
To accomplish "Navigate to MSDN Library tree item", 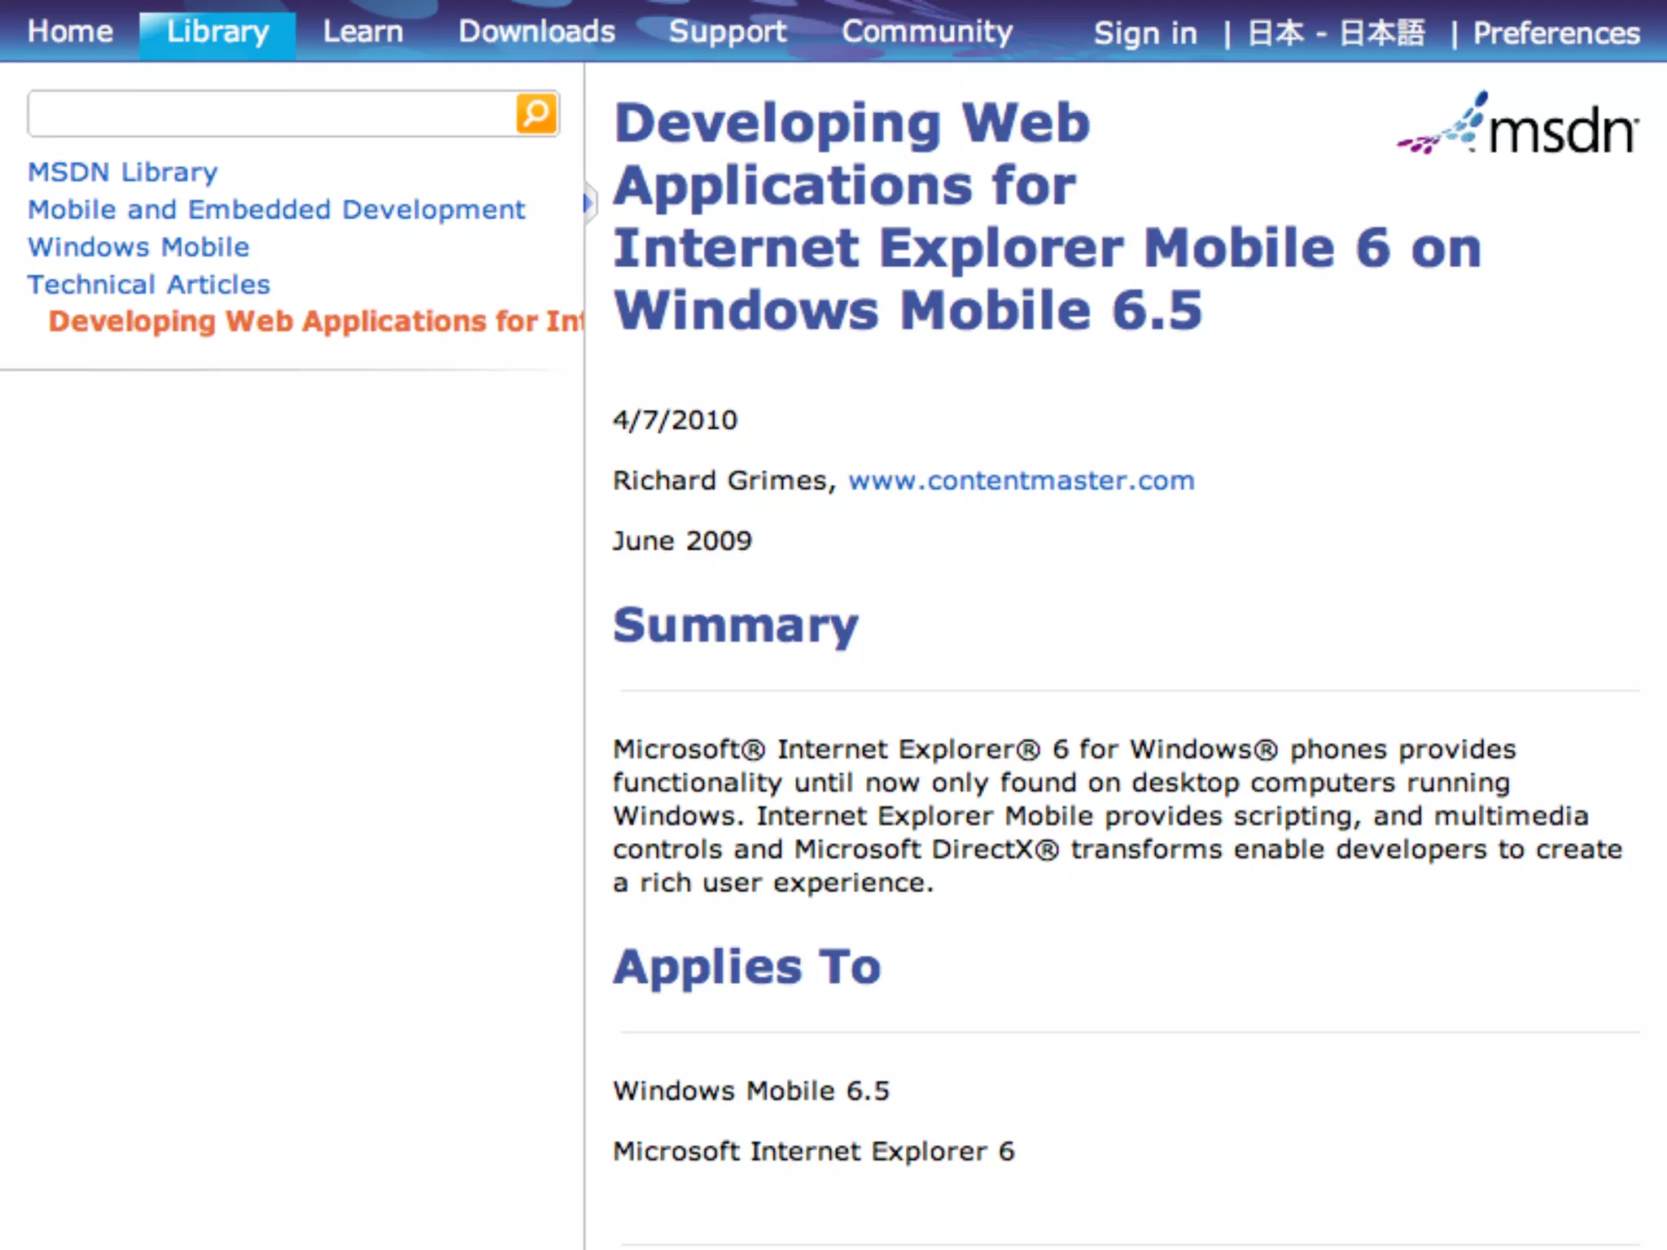I will point(123,173).
